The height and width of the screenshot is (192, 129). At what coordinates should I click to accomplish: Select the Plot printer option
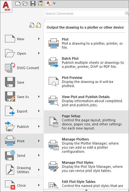click(86, 43)
